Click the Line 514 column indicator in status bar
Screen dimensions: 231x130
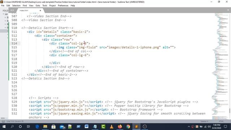[x=15, y=121]
